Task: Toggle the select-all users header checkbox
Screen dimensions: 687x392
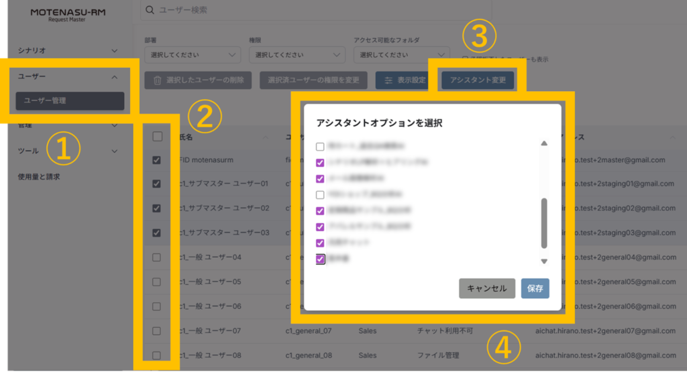Action: (x=157, y=137)
